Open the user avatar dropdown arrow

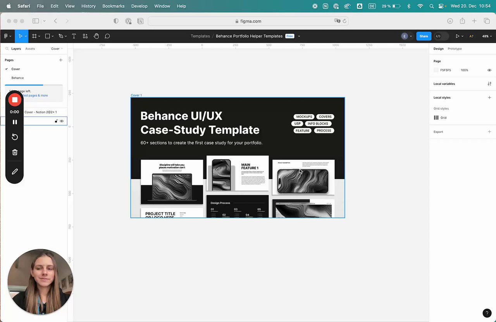pos(411,36)
